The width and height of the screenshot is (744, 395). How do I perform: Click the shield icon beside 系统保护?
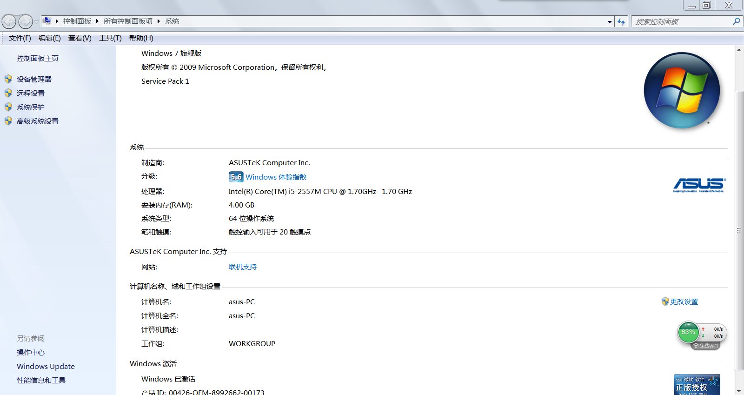(x=8, y=107)
